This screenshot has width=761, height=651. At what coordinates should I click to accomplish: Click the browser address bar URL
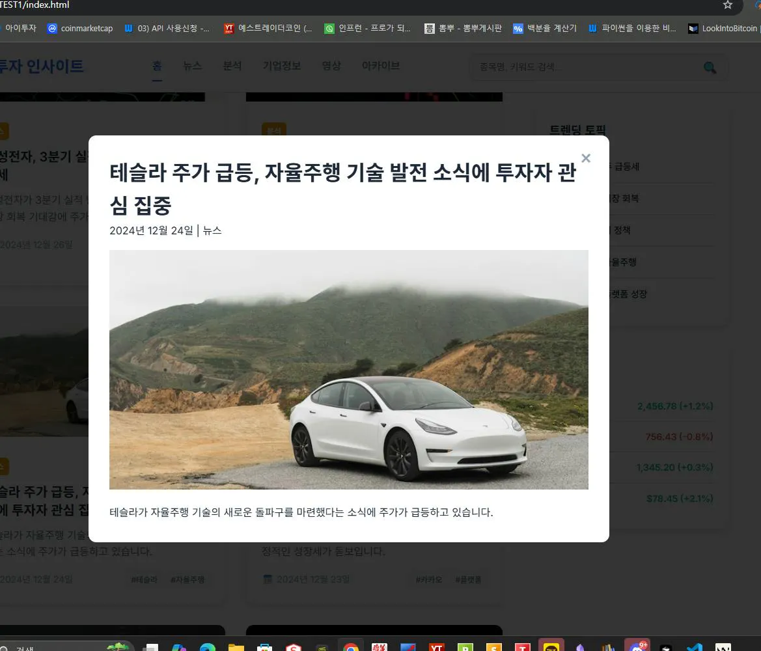[x=35, y=5]
